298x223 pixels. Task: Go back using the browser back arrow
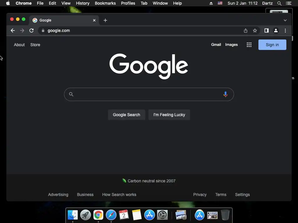pyautogui.click(x=13, y=30)
